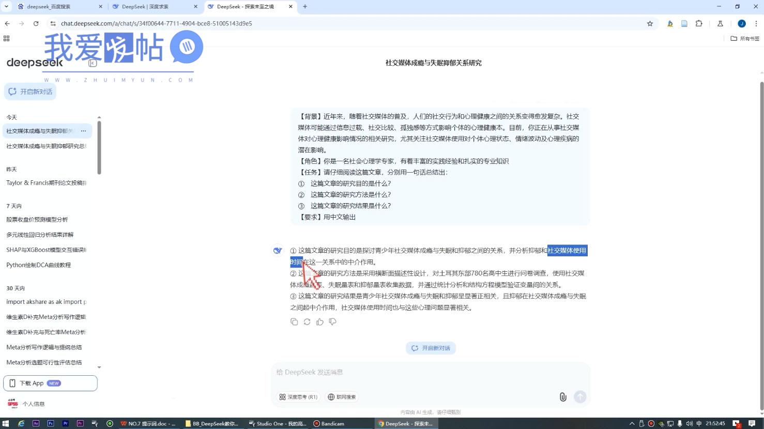
Task: Close the DeepSeek - 探索未至之境 tab
Action: (291, 7)
